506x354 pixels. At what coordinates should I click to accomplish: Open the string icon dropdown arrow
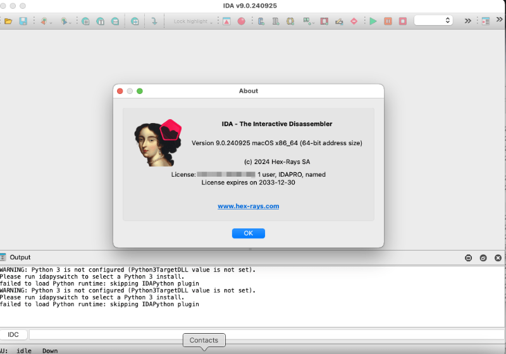pyautogui.click(x=313, y=23)
